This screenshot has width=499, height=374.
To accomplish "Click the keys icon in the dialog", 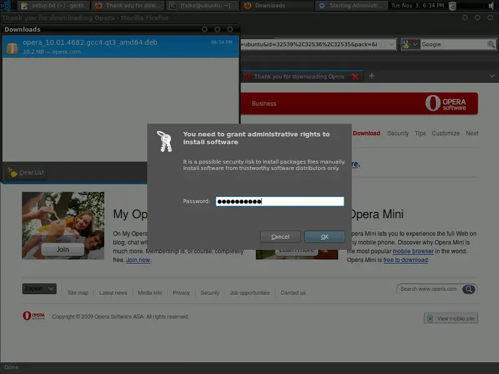I will pyautogui.click(x=165, y=141).
